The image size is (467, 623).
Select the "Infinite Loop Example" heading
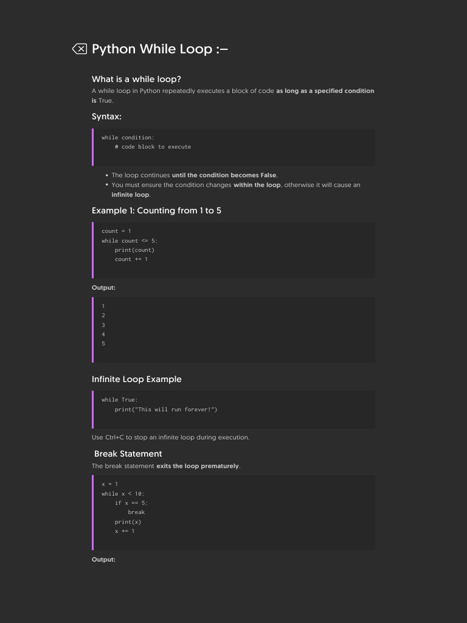(x=136, y=379)
